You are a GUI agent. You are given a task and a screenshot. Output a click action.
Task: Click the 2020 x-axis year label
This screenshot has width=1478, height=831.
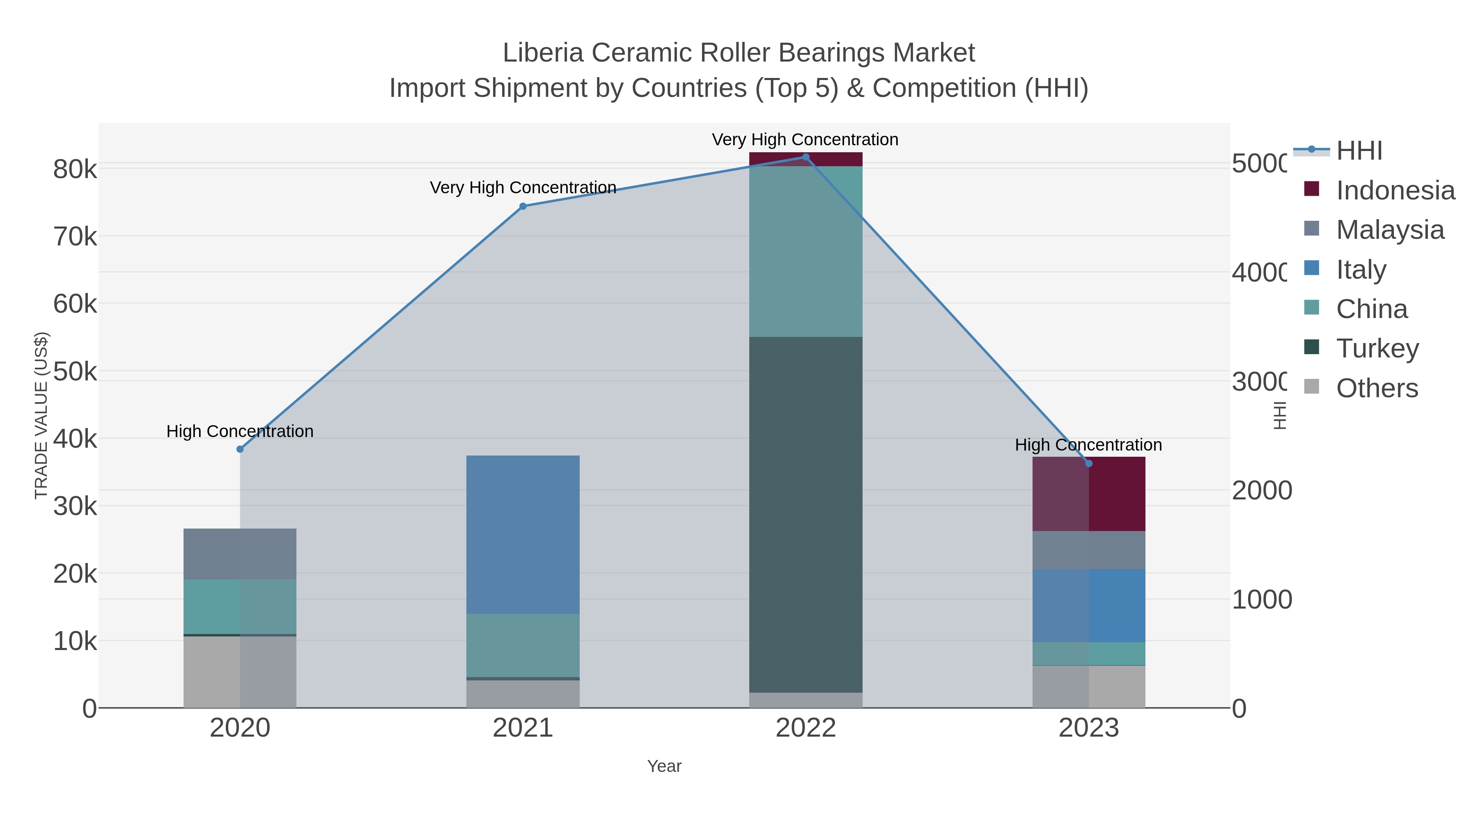[240, 728]
